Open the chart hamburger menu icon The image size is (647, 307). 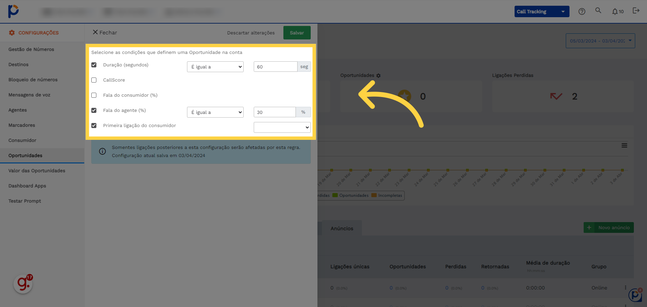pyautogui.click(x=624, y=146)
